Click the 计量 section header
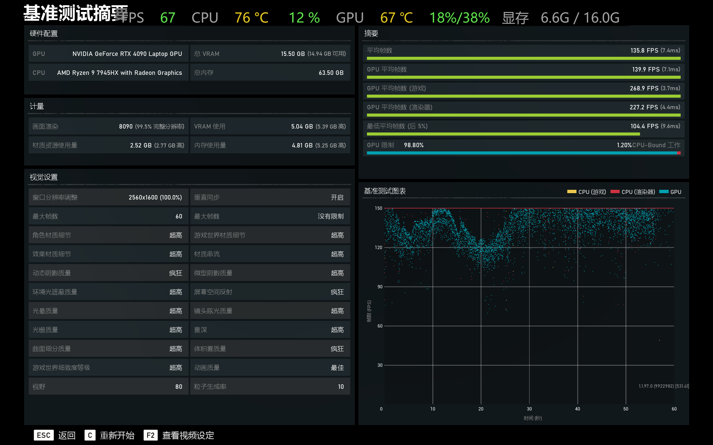Viewport: 713px width, 445px height. tap(37, 106)
